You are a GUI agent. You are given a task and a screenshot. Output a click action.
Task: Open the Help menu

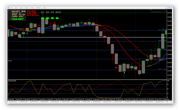(x=44, y=8)
